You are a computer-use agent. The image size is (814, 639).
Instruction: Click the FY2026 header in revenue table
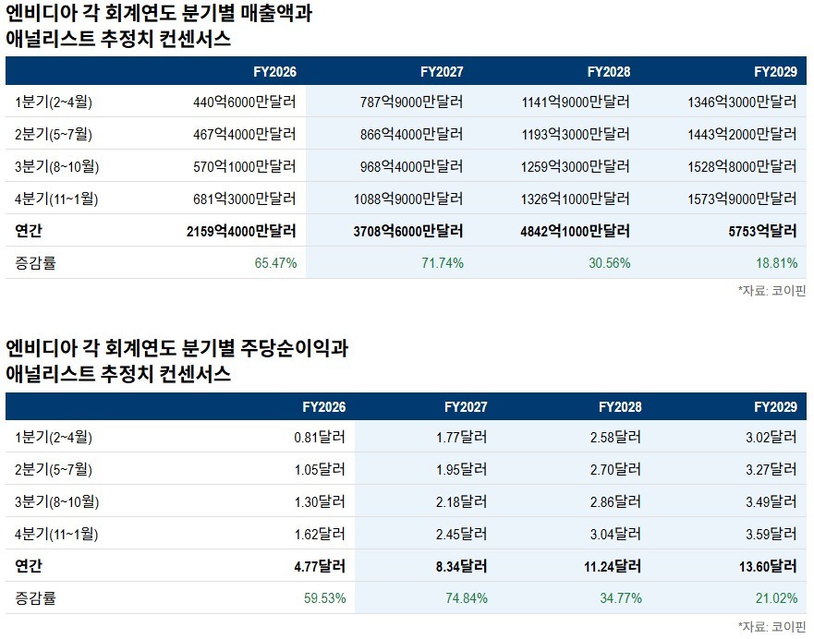[x=274, y=72]
